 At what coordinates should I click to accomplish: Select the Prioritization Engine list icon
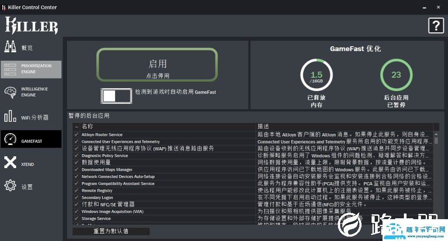coord(10,69)
